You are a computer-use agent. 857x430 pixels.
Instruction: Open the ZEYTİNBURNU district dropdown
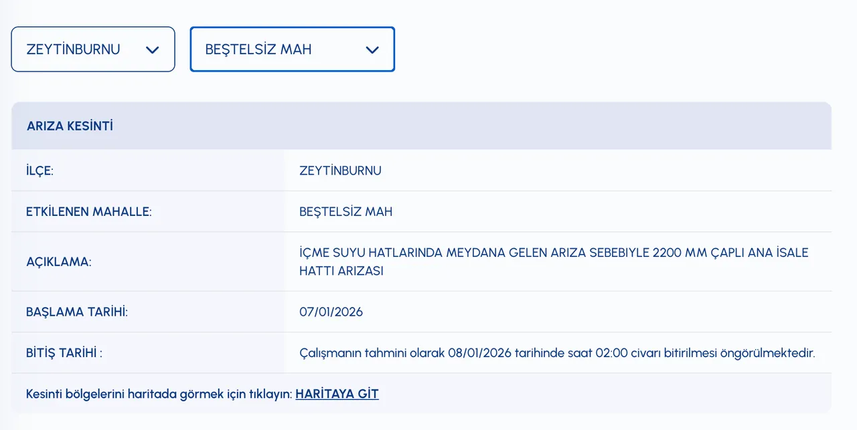92,49
